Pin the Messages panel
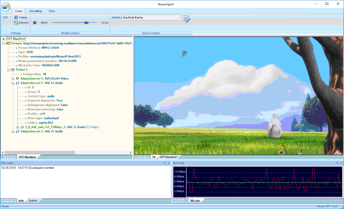 pos(164,163)
